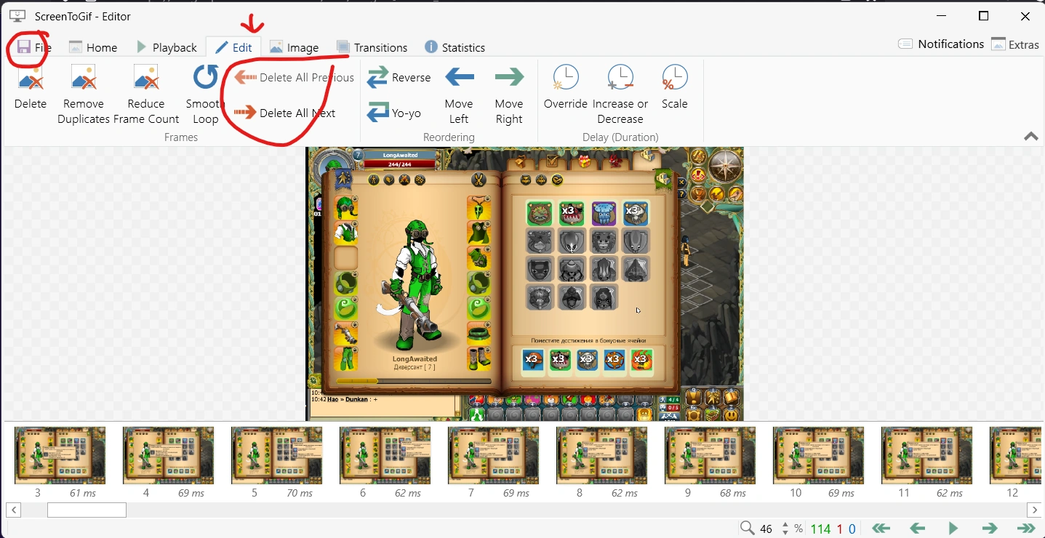Jump to the last frame

[1026, 529]
